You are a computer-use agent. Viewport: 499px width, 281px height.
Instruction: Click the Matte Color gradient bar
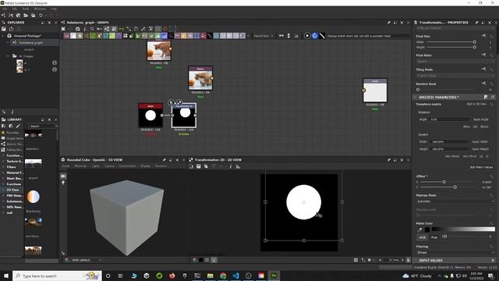[x=463, y=229]
